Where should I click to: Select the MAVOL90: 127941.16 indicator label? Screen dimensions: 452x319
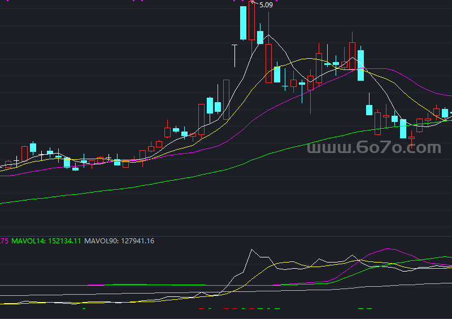(x=119, y=241)
